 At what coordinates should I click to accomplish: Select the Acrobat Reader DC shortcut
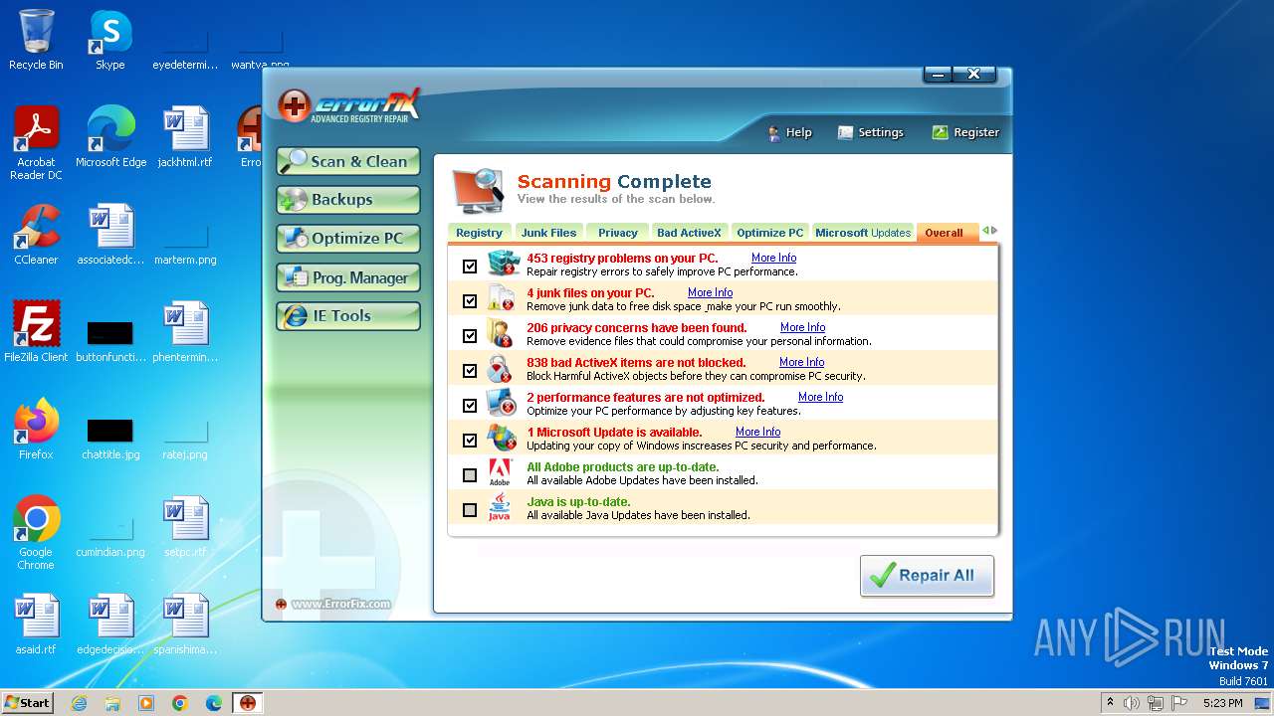click(x=36, y=144)
